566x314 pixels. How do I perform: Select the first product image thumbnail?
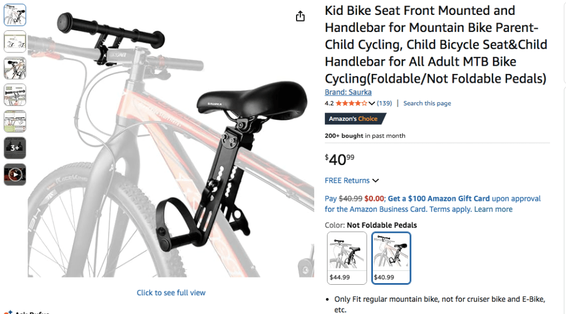15,15
